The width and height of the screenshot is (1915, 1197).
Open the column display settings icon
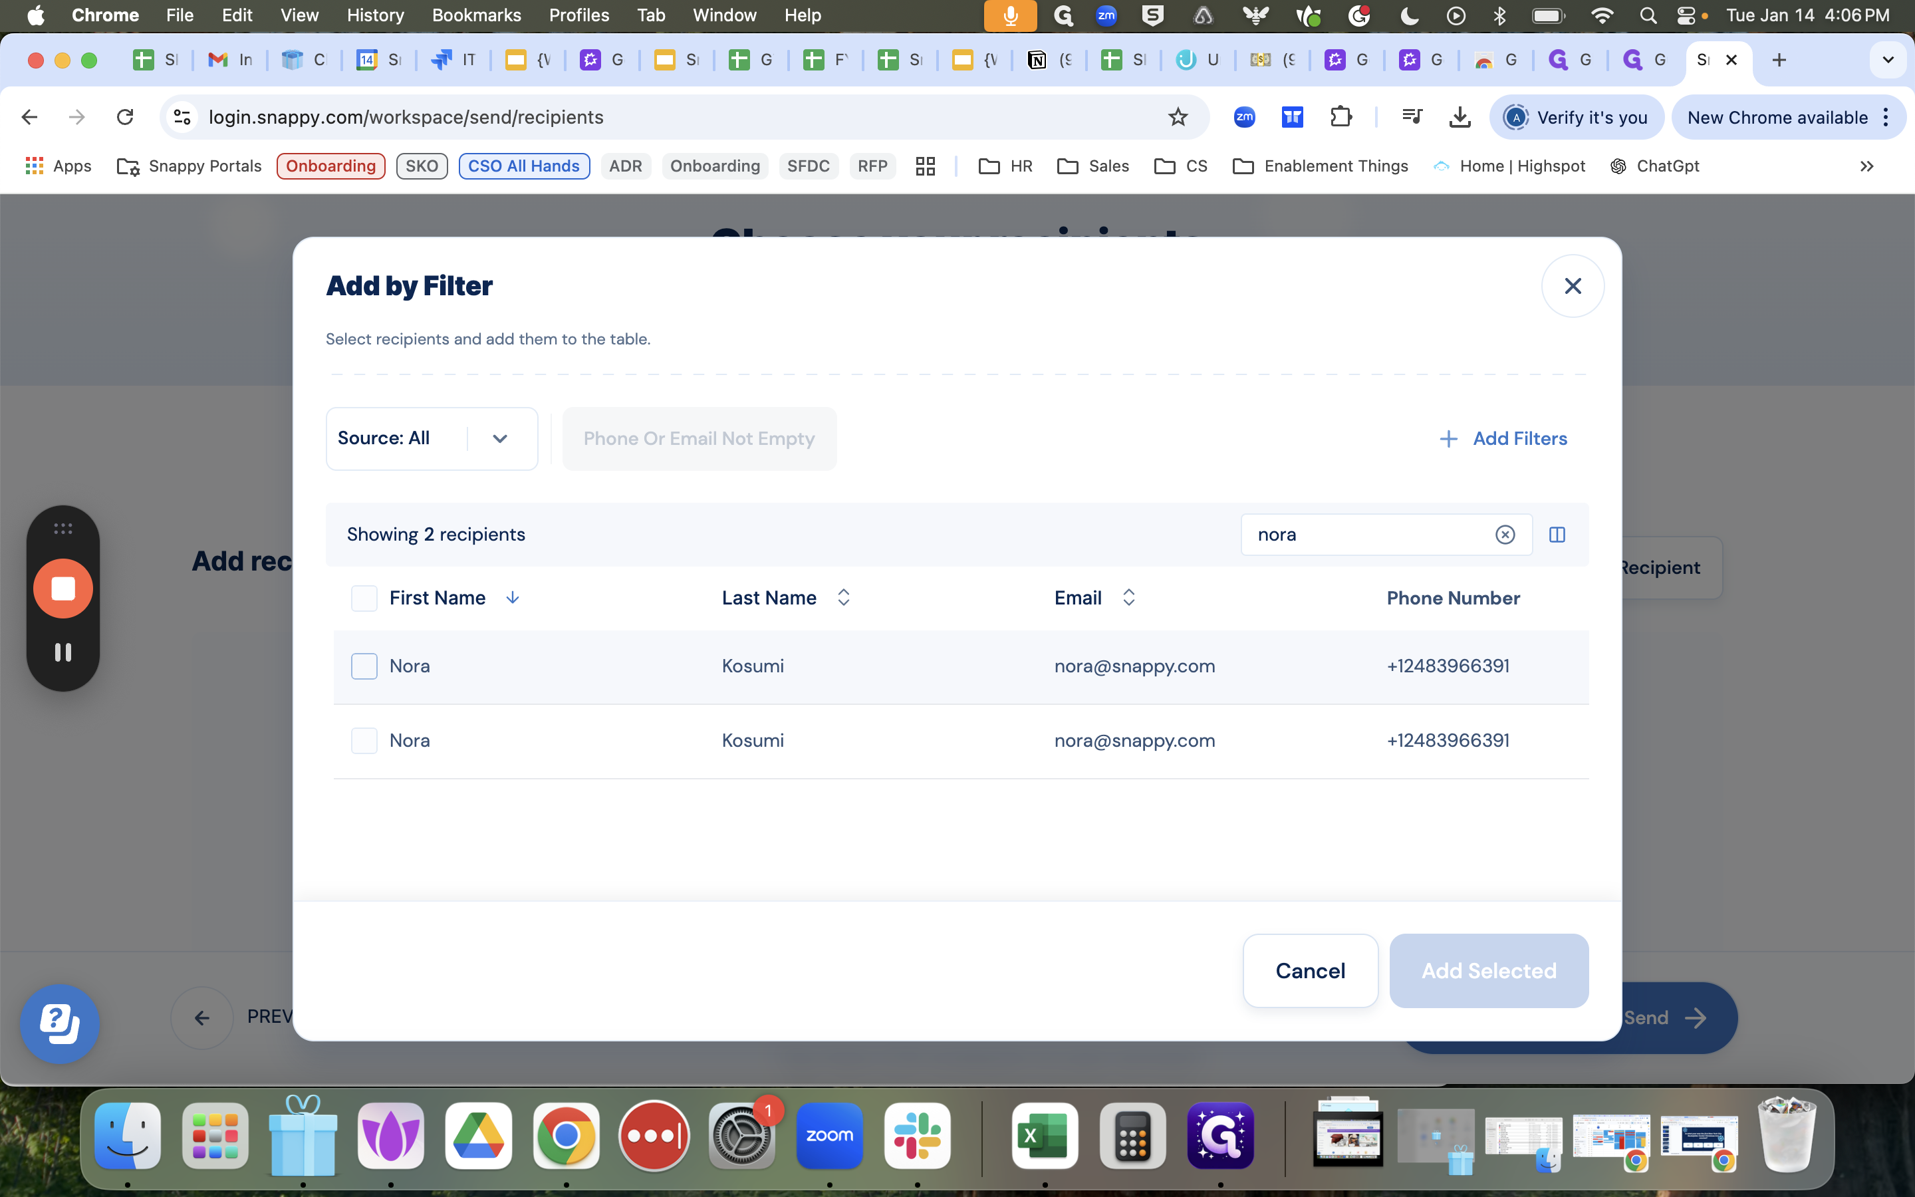[1557, 535]
